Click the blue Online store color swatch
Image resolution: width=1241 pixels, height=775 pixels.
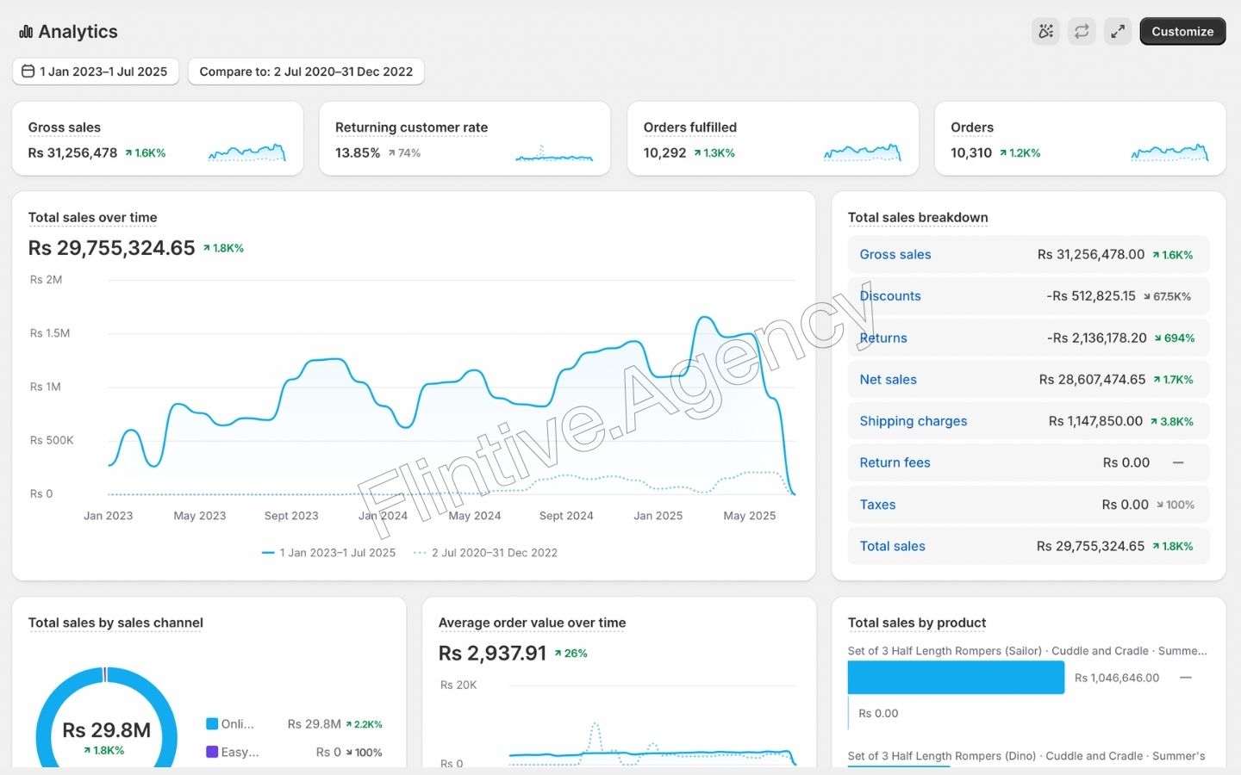(x=212, y=724)
